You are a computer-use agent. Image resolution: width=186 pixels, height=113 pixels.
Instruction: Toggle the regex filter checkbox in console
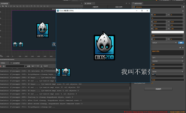(26, 66)
